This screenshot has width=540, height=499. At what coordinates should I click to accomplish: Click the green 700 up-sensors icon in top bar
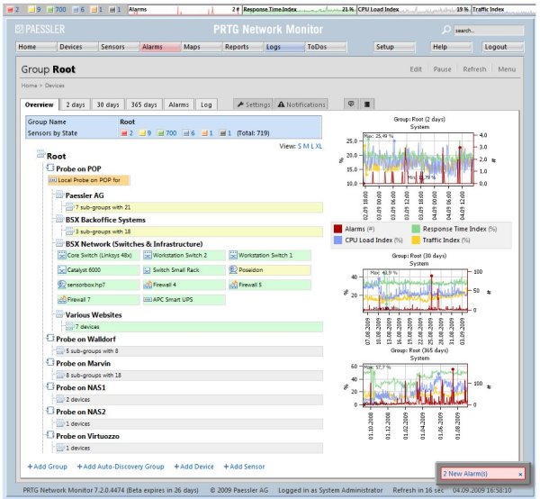click(x=50, y=10)
